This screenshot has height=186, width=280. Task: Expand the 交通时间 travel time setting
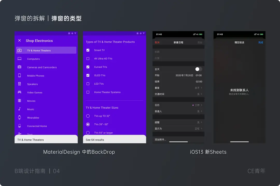coord(201,94)
